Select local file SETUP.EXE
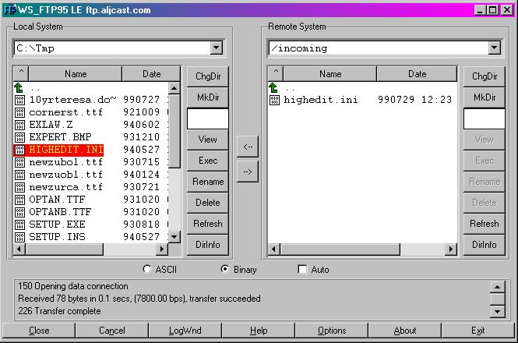The height and width of the screenshot is (343, 518). 57,225
